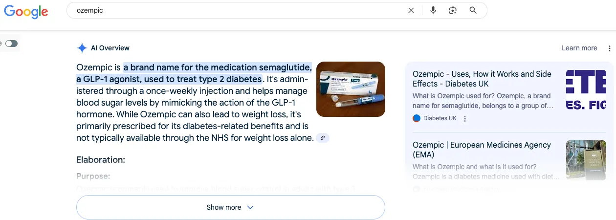Open Google Lens image search
The image size is (616, 220).
point(453,10)
